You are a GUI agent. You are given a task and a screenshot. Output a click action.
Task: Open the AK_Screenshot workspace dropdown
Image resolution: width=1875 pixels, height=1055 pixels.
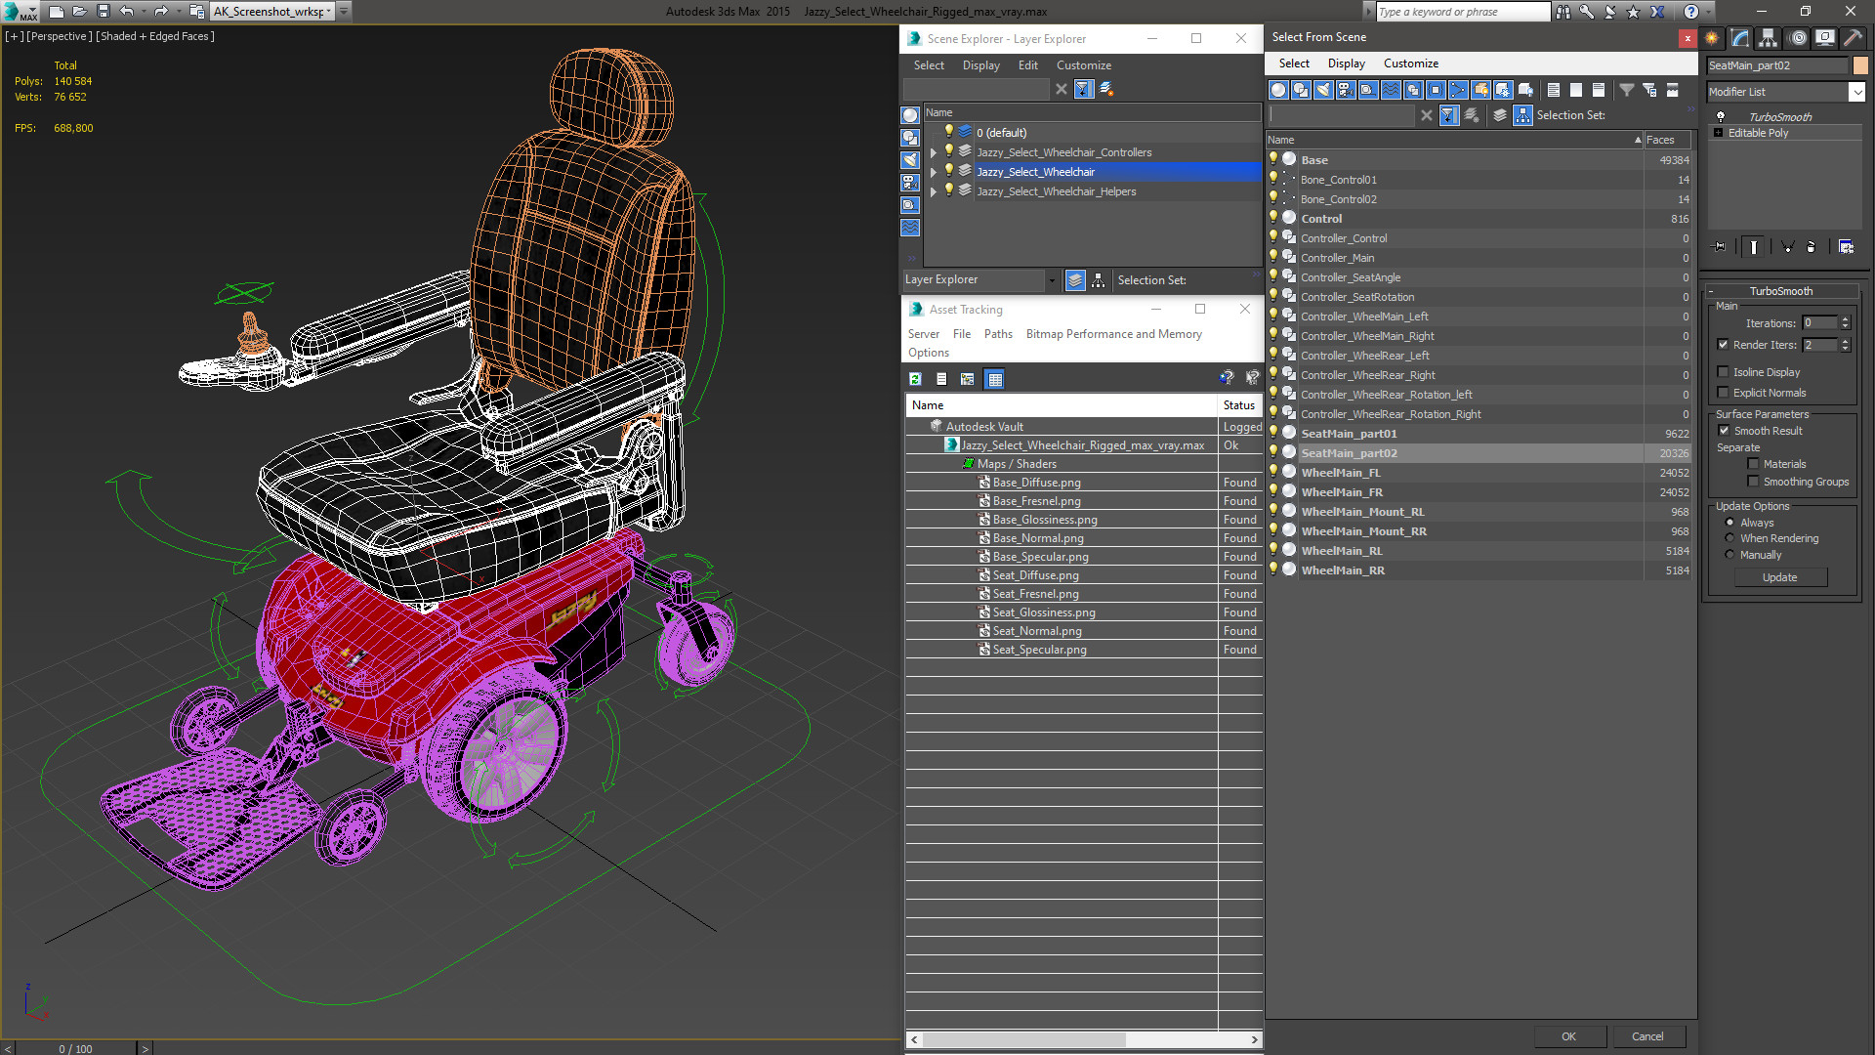pos(330,12)
